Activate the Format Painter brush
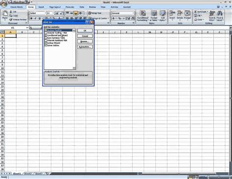The image size is (232, 179). point(11,20)
